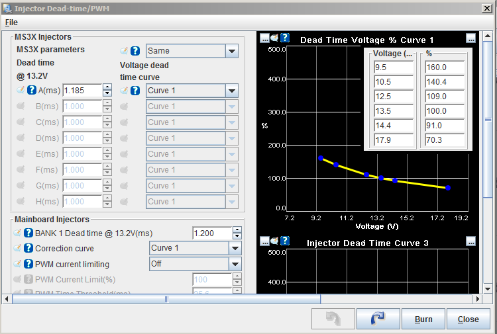Screen dimensions: 497x334
Task: Click help icon beside the Same dropdown
Action: (x=135, y=51)
